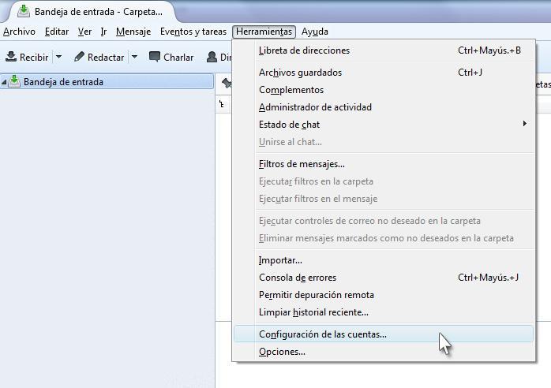Open Configuración de las cuentas
The image size is (551, 388).
click(384, 334)
